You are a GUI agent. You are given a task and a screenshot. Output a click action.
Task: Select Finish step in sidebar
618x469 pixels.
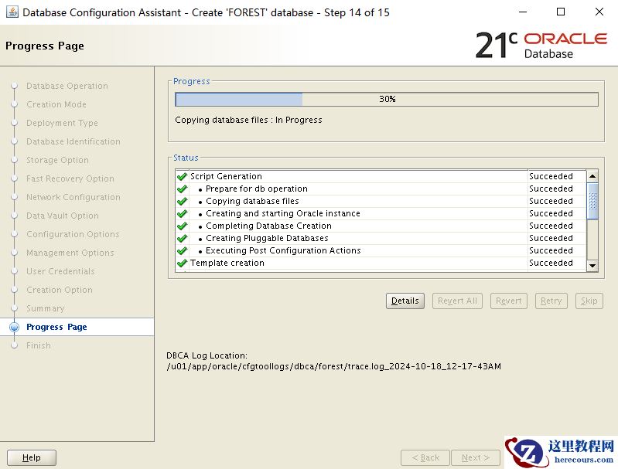39,345
